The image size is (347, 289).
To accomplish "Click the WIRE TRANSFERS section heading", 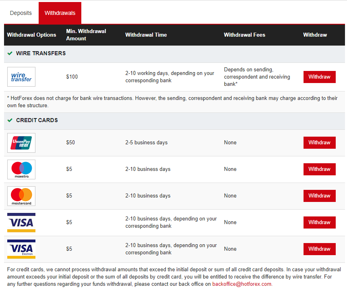I will pos(41,54).
